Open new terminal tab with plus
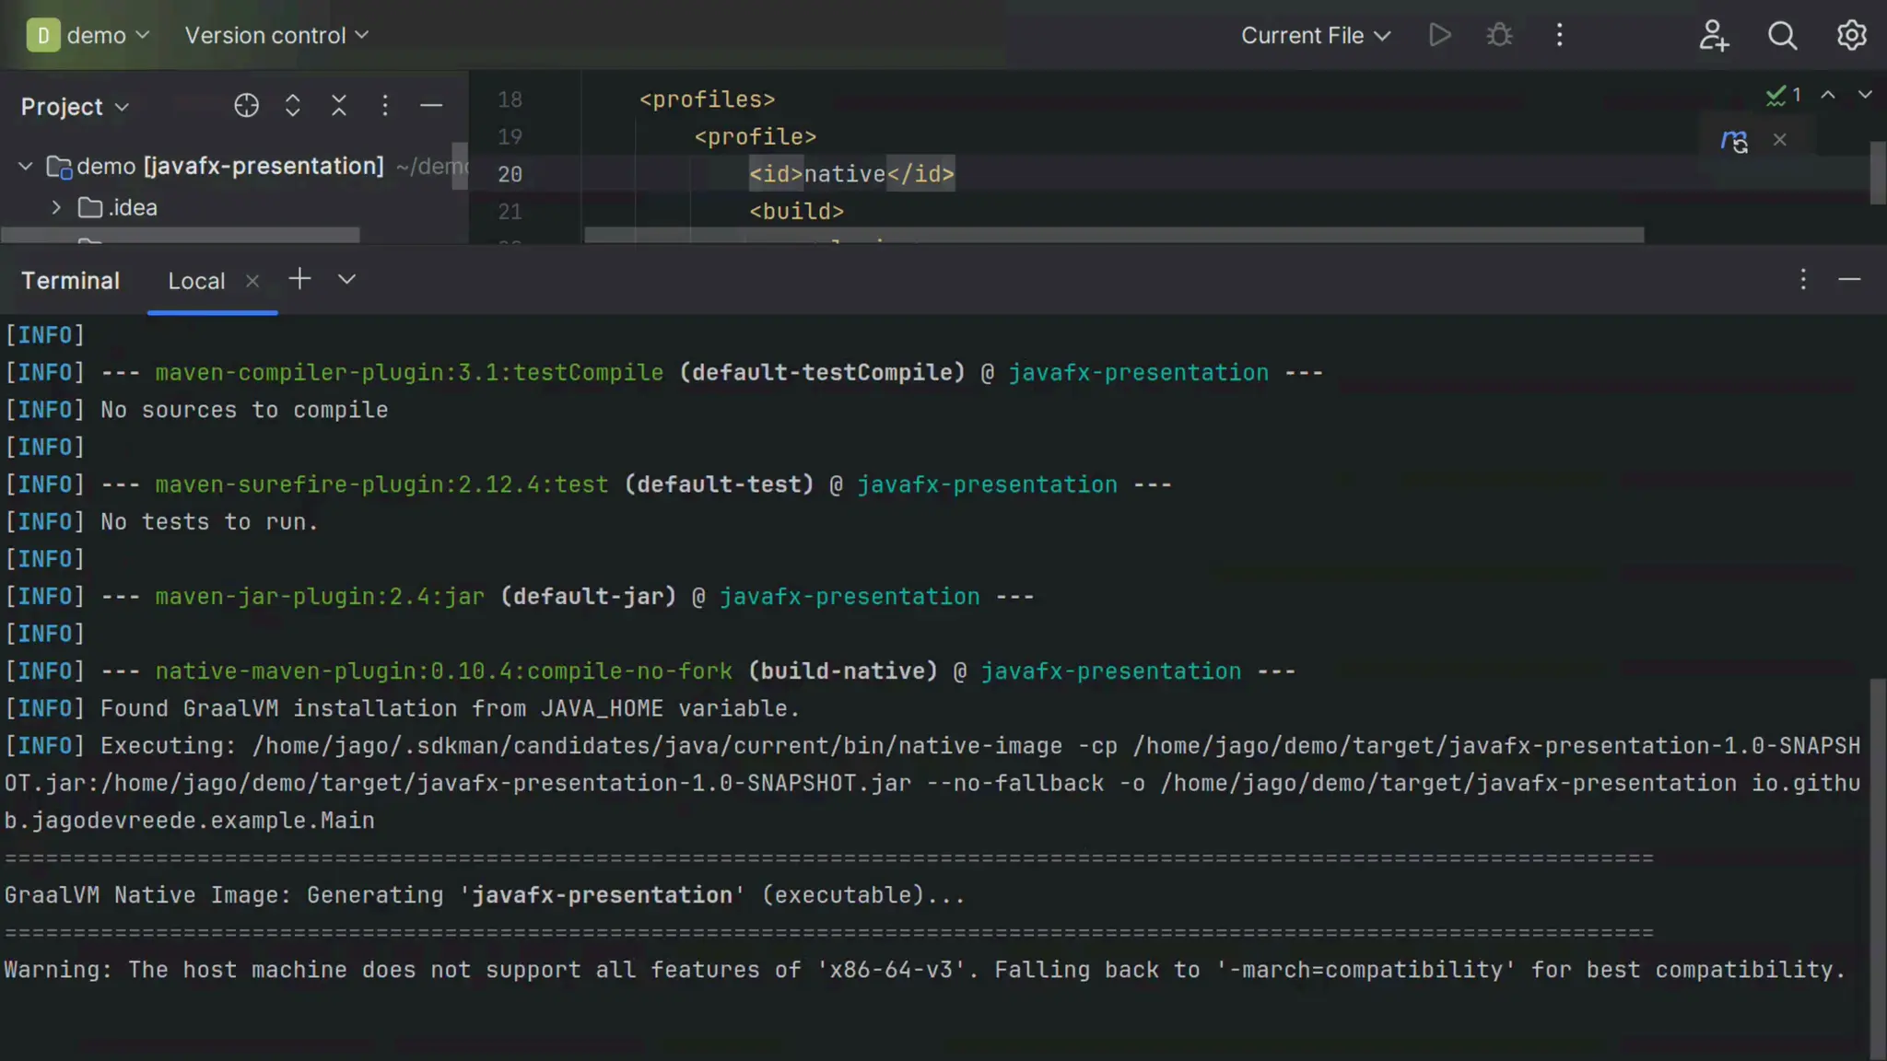The height and width of the screenshot is (1061, 1887). click(299, 279)
